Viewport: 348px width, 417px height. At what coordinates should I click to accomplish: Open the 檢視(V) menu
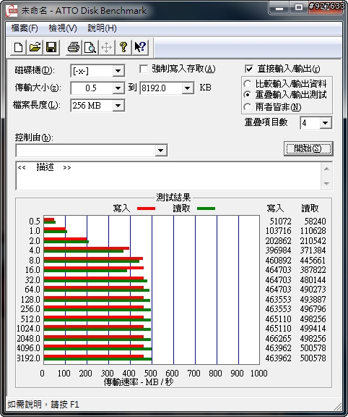point(63,28)
